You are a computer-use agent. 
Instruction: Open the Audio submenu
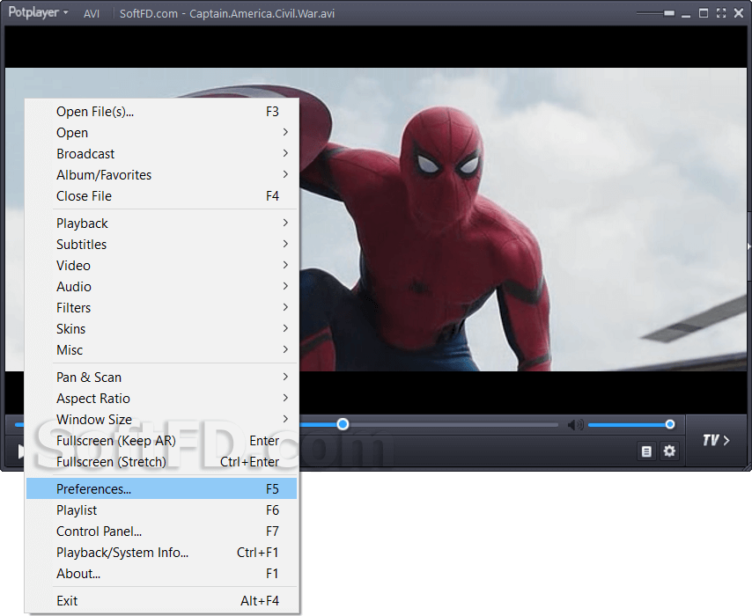pos(162,287)
